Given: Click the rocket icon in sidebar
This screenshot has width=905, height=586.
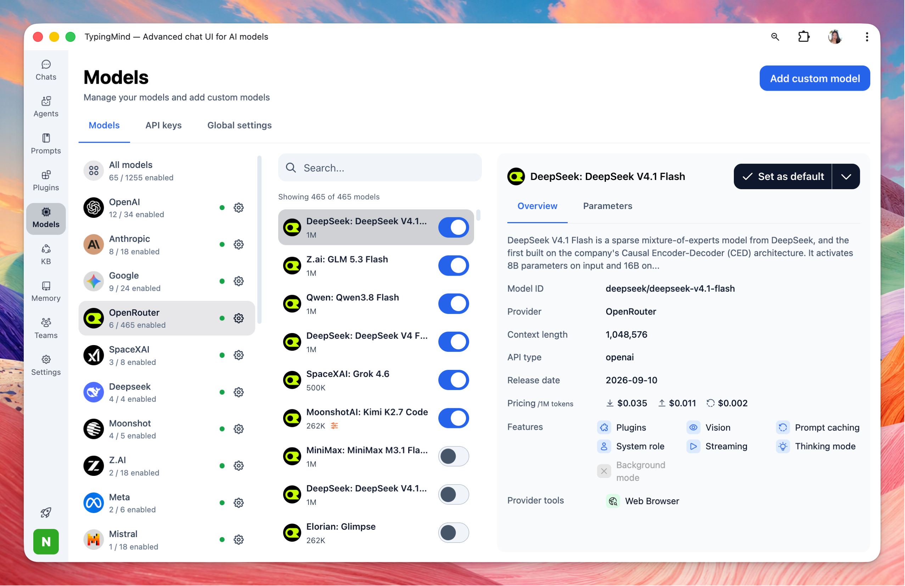Looking at the screenshot, I should click(46, 512).
